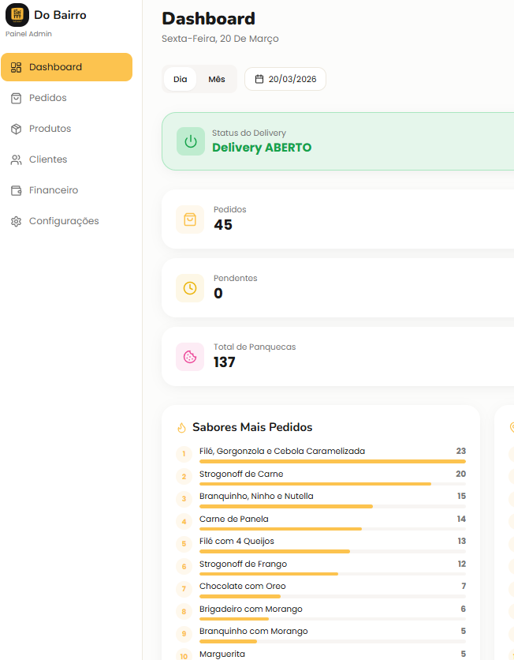Click the shopping bag icon beside Pedidos count
The height and width of the screenshot is (660, 514).
pos(190,219)
